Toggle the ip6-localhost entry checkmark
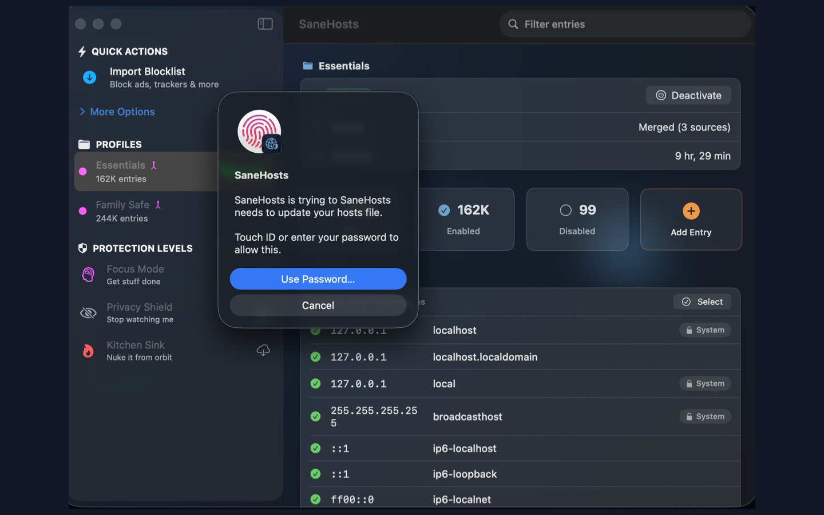This screenshot has height=515, width=824. (x=315, y=448)
